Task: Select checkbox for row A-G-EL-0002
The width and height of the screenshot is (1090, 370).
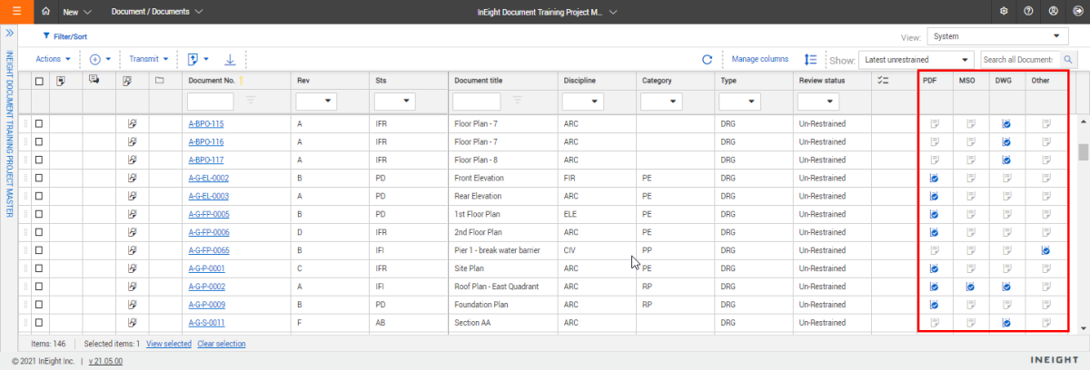Action: point(39,178)
